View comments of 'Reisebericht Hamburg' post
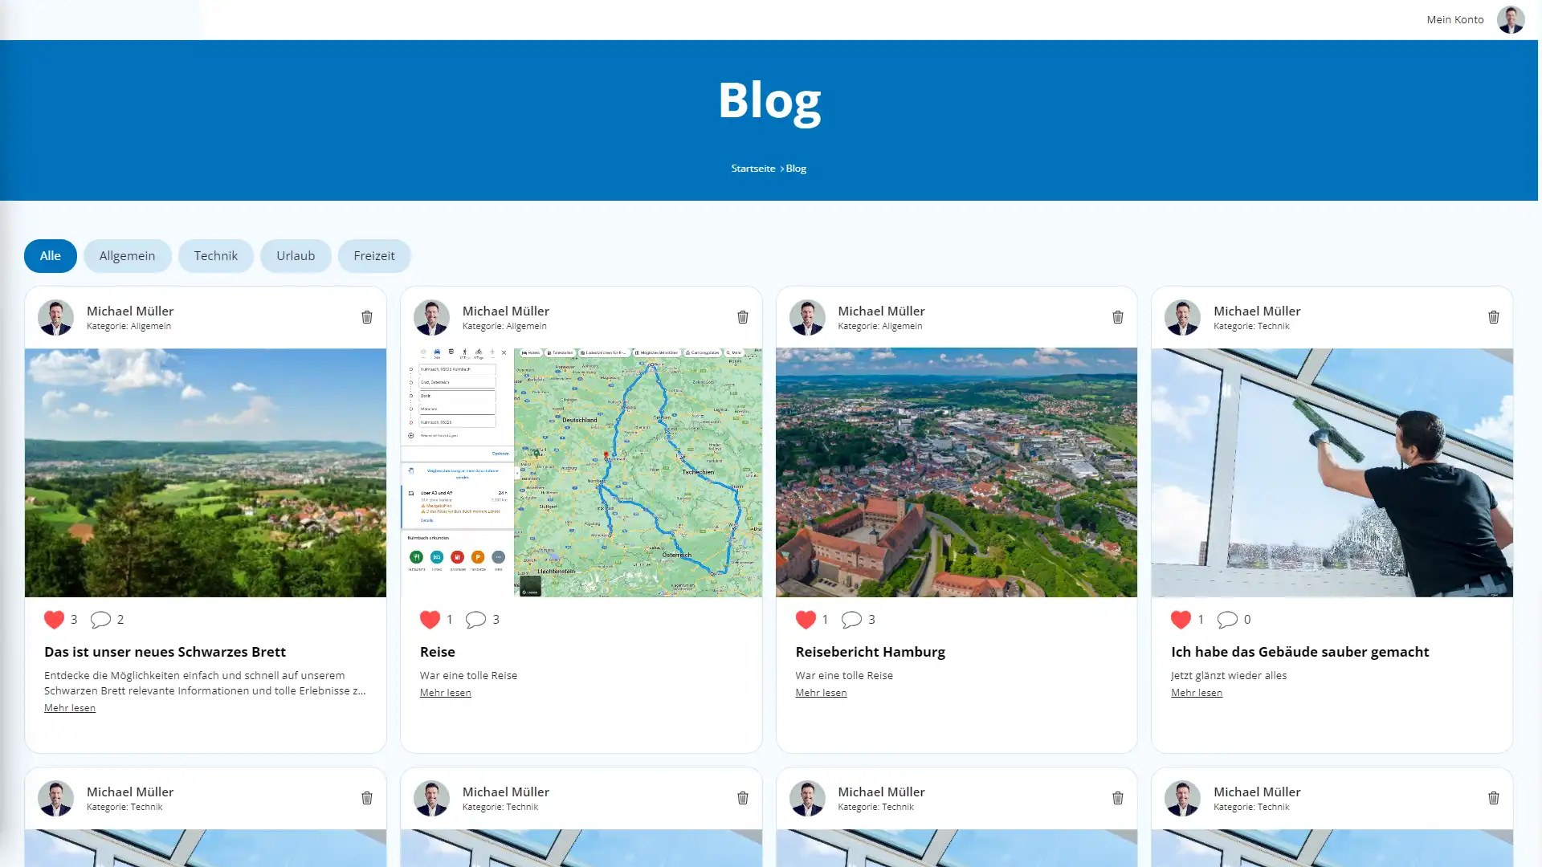 [851, 620]
